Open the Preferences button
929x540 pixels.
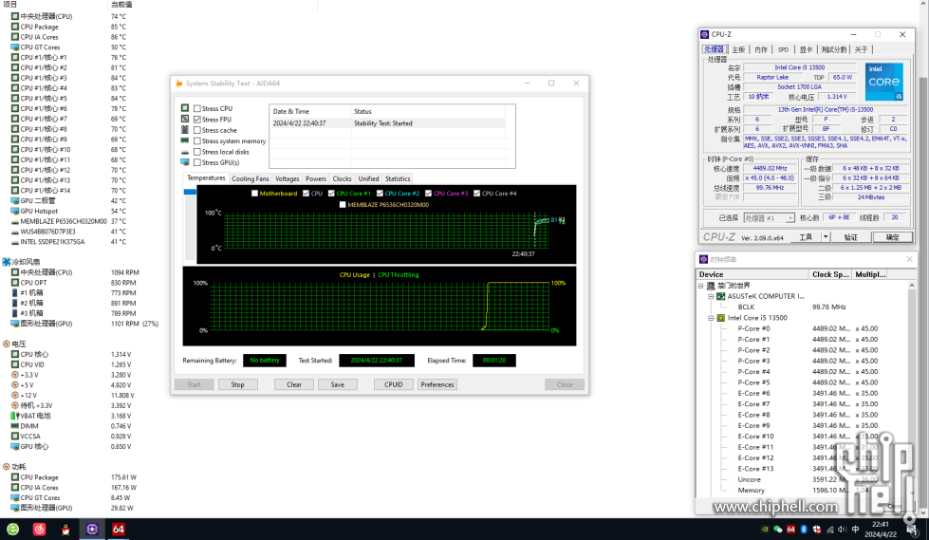437,384
